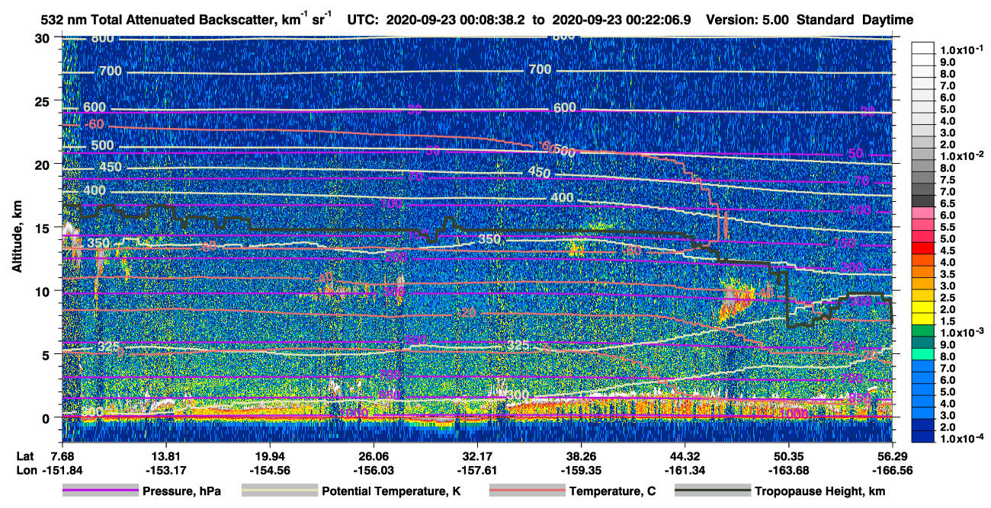Click the latitude value 19.94
Screen dimensions: 991x508
[x=270, y=455]
